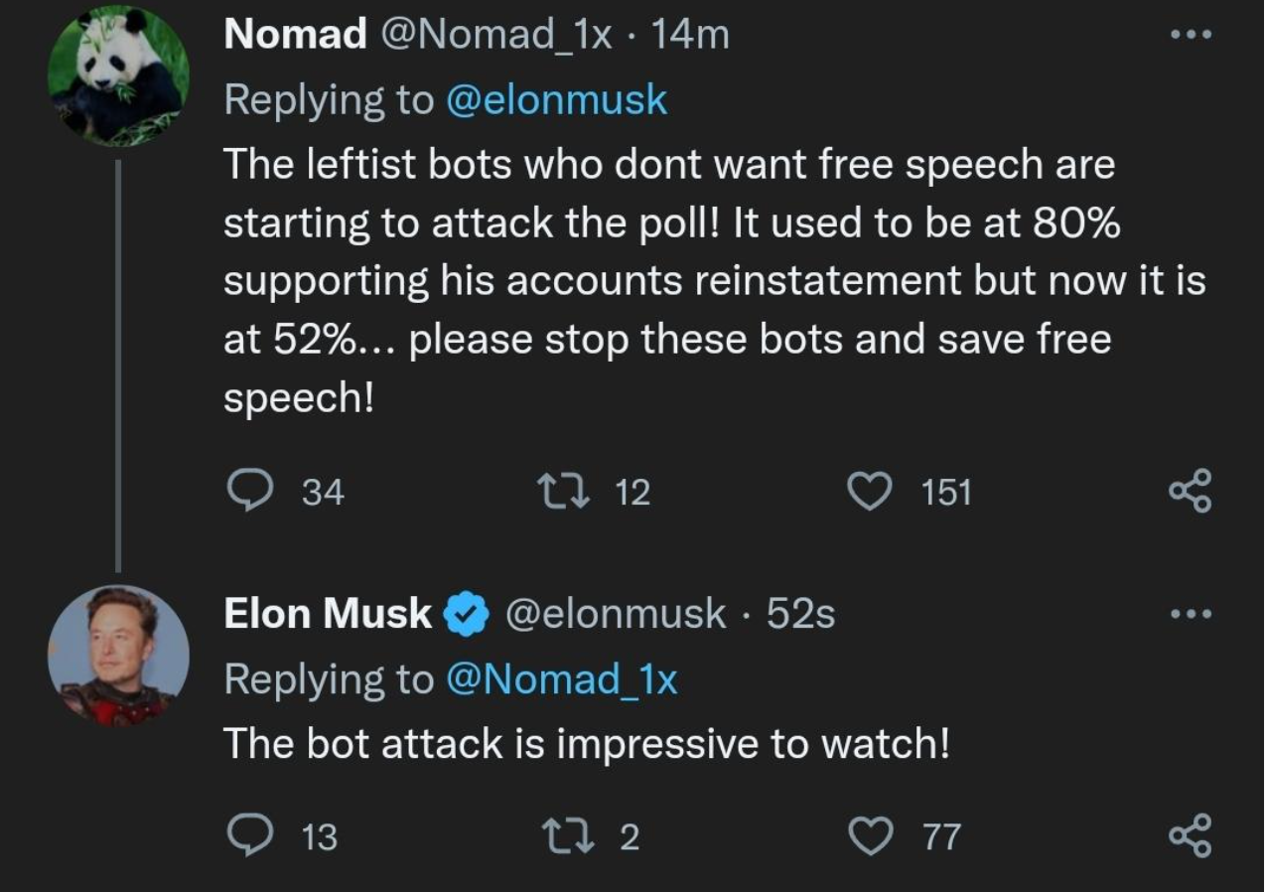
Task: Share Nomad's tweet using share icon
Action: click(x=1190, y=491)
